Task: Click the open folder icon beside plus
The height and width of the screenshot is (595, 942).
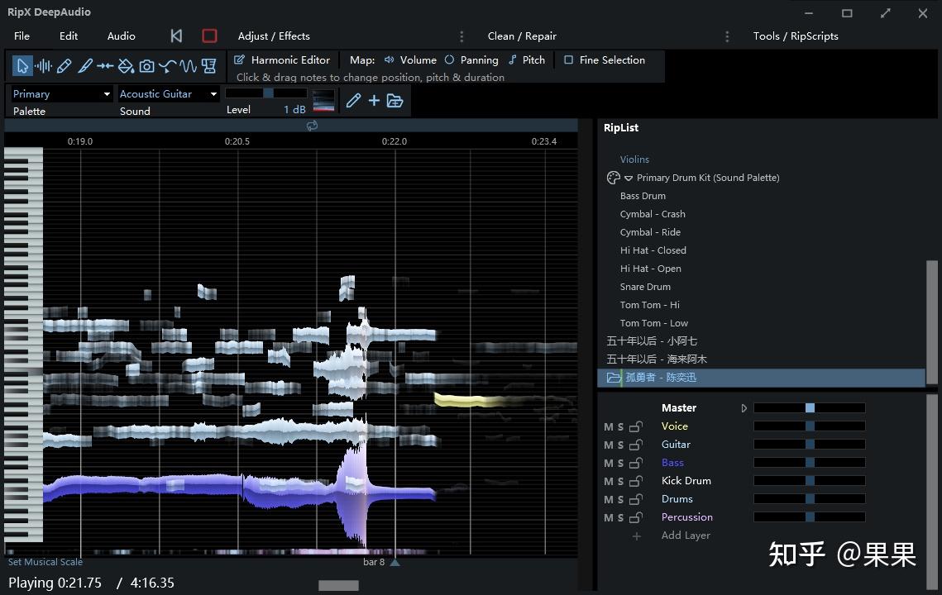Action: (394, 101)
